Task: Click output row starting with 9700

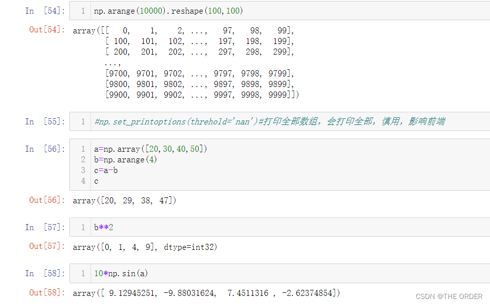Action: tap(200, 74)
